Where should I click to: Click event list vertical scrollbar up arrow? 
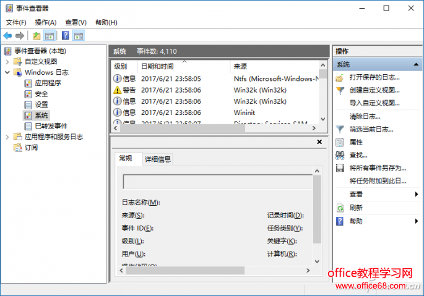(323, 65)
